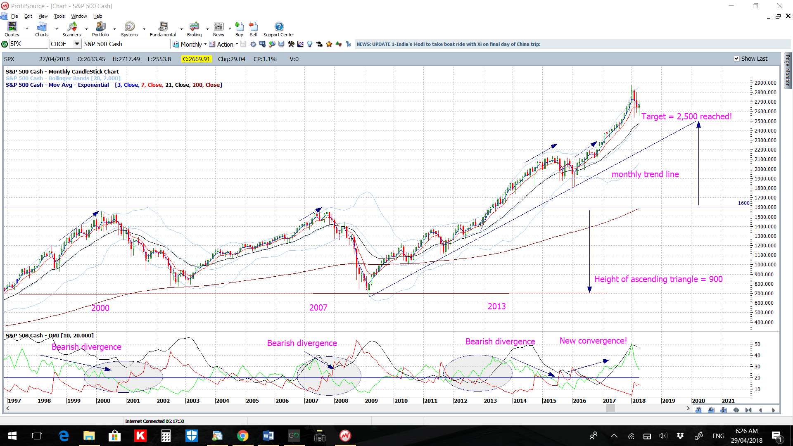Open Google Chrome from the taskbar
Image resolution: width=793 pixels, height=446 pixels.
(242, 436)
